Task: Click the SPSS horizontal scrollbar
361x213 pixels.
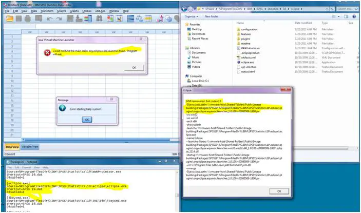Action: click(100, 140)
